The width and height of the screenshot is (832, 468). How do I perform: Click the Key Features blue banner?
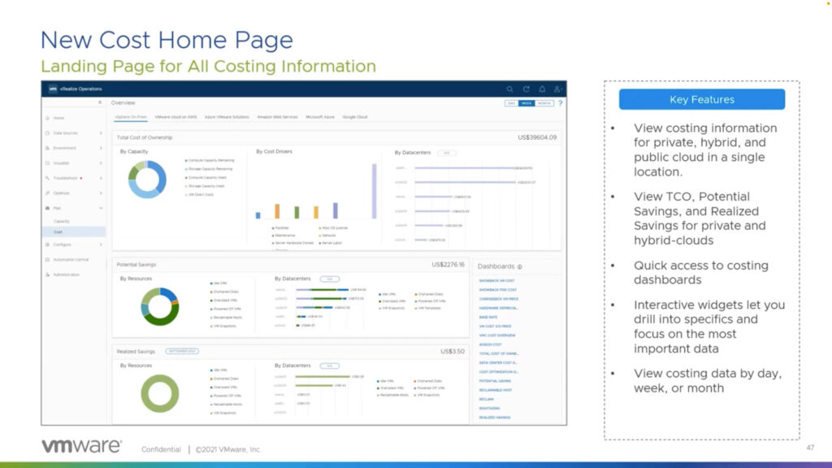point(701,99)
